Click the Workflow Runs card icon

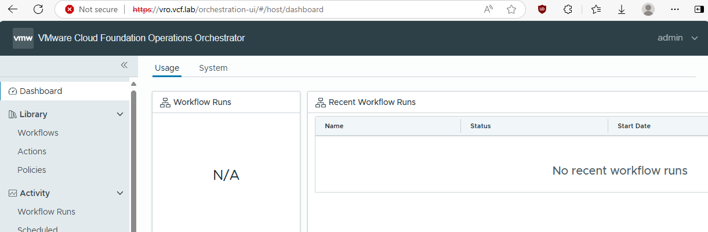[x=165, y=102]
